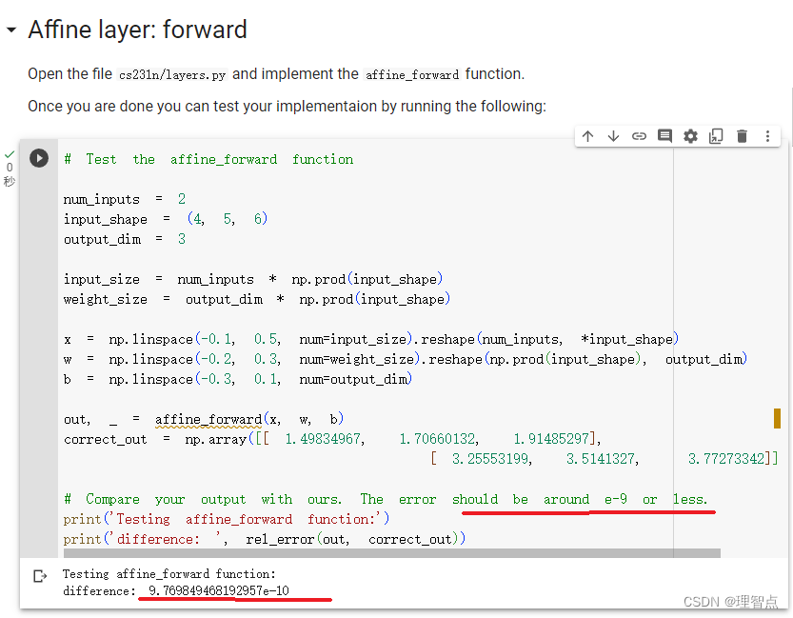The image size is (793, 618).
Task: Move the code cell down
Action: click(x=613, y=136)
